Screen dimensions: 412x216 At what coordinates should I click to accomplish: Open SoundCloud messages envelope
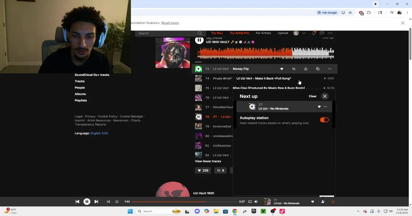pyautogui.click(x=322, y=33)
